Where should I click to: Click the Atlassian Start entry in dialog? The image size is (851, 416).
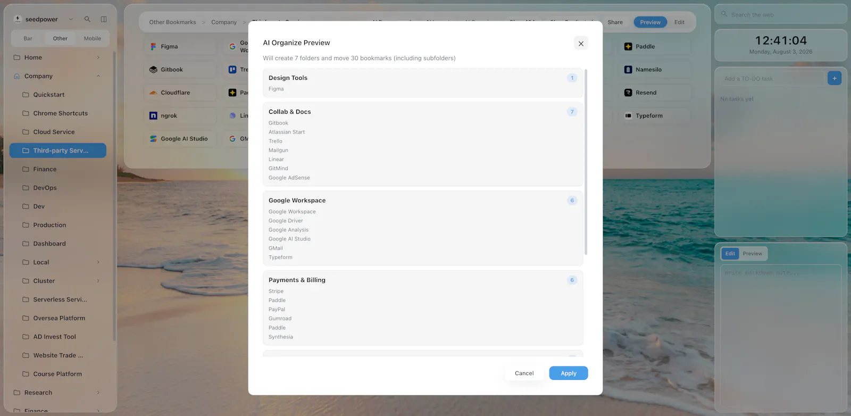[287, 132]
